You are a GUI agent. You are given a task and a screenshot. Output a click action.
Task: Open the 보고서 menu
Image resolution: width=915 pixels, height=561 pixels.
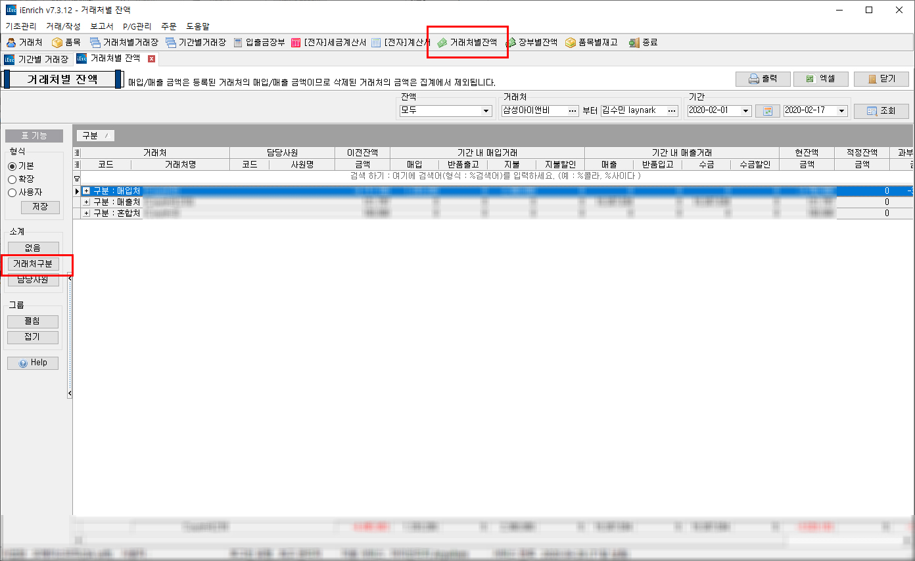(102, 26)
